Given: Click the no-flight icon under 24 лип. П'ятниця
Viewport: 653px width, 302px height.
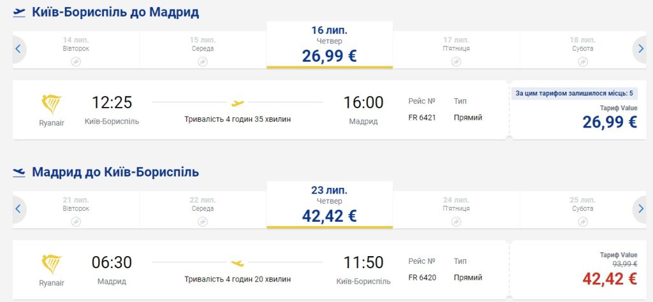Looking at the screenshot, I should point(456,221).
